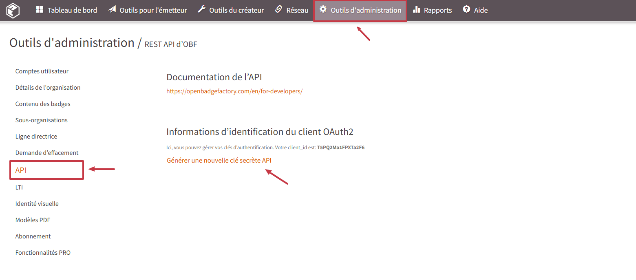Open Comptes utilisateur in sidebar
The width and height of the screenshot is (636, 280).
(42, 71)
